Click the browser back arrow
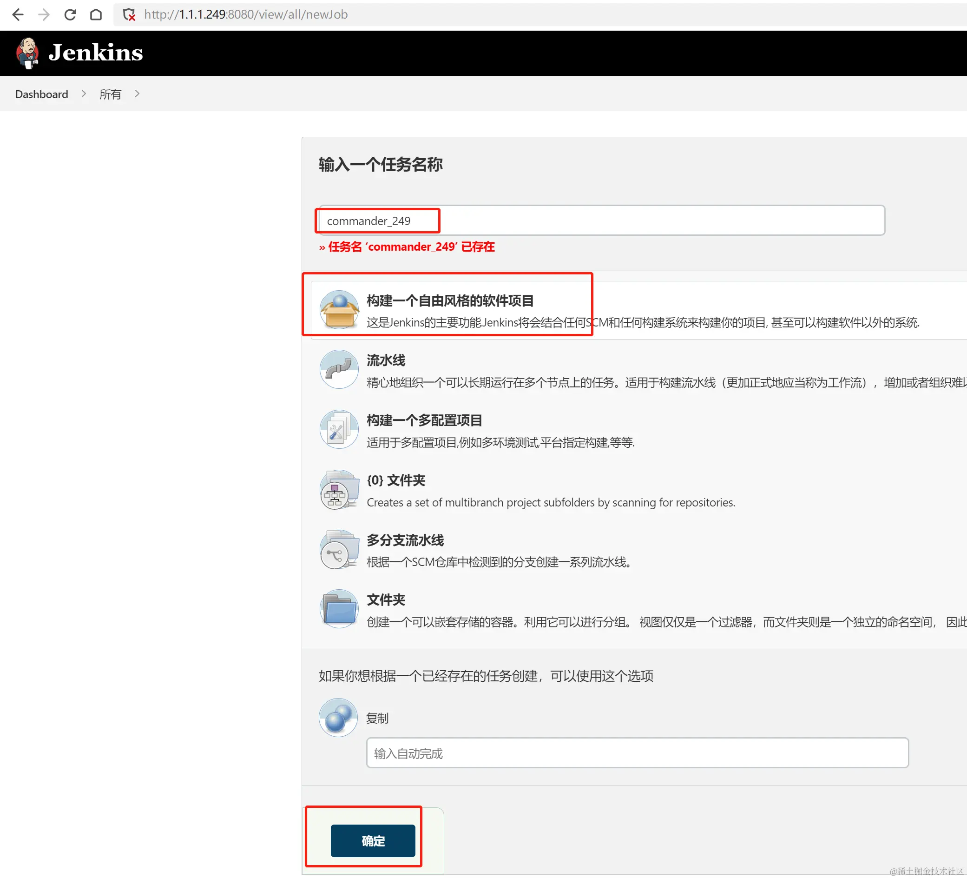Screen dimensions: 967x879 [x=18, y=14]
